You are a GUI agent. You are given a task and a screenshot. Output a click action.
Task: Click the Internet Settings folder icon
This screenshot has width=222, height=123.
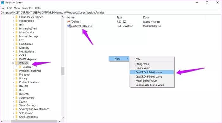(x=16, y=36)
